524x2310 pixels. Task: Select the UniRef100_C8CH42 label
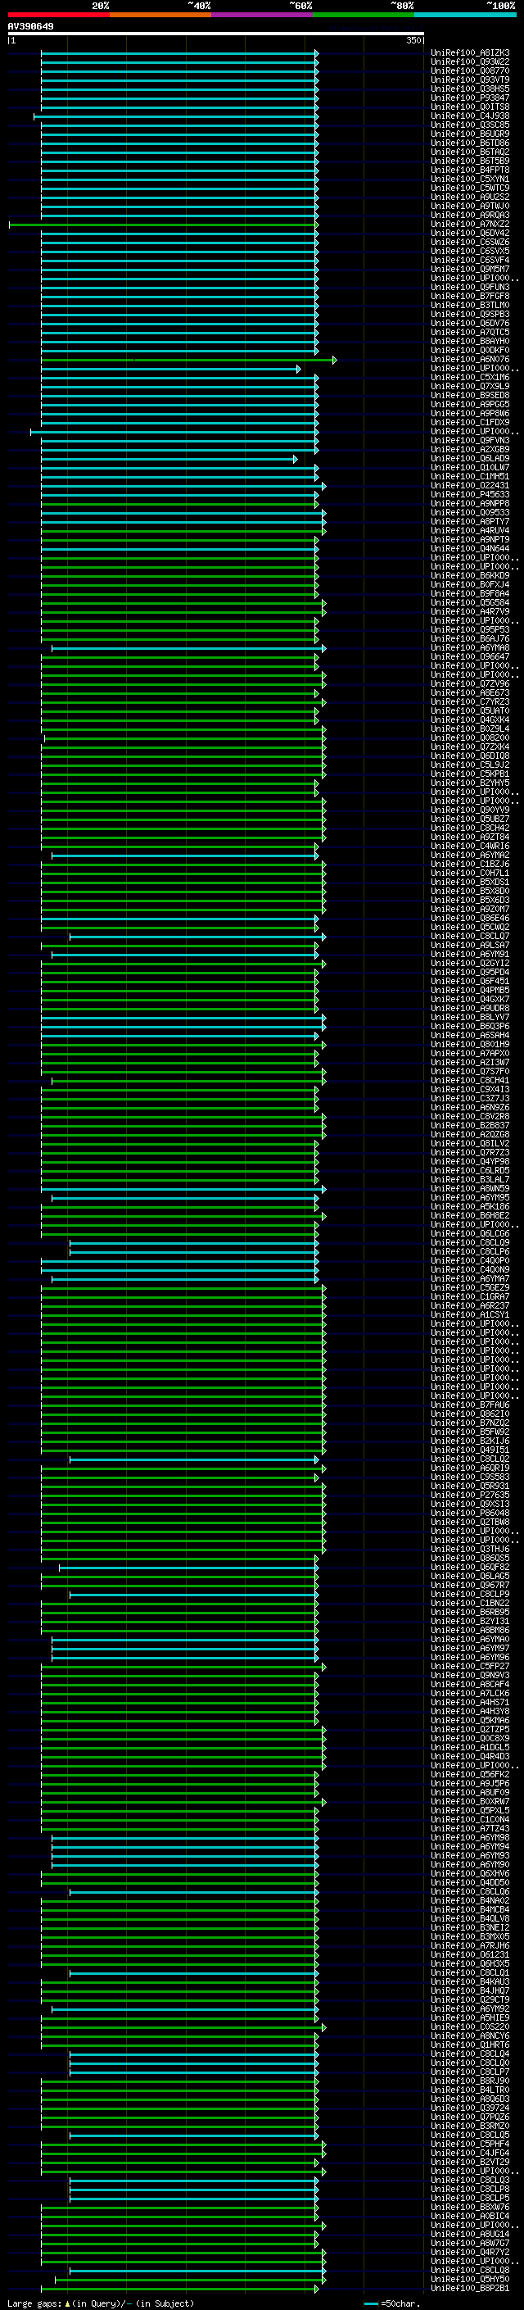[x=470, y=828]
